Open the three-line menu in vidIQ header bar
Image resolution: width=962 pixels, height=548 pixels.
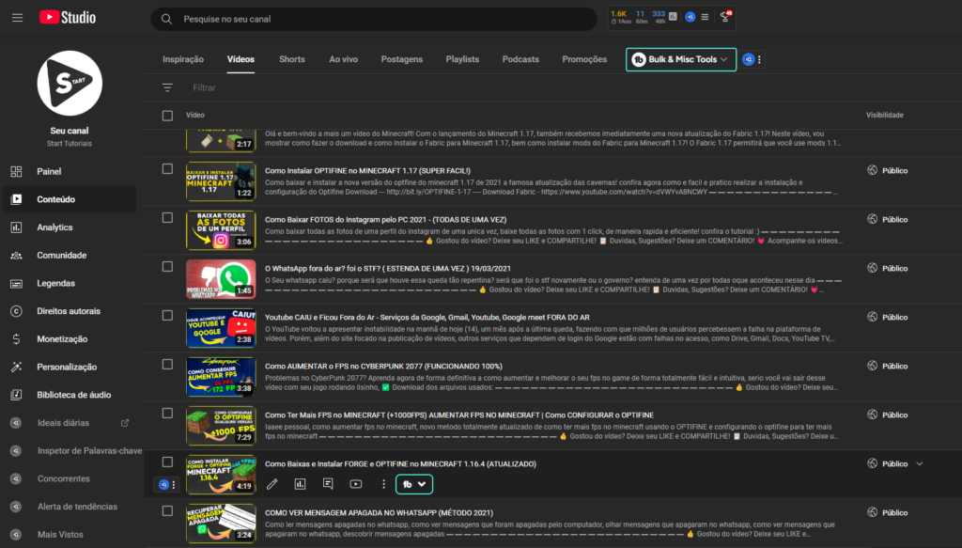pos(705,17)
